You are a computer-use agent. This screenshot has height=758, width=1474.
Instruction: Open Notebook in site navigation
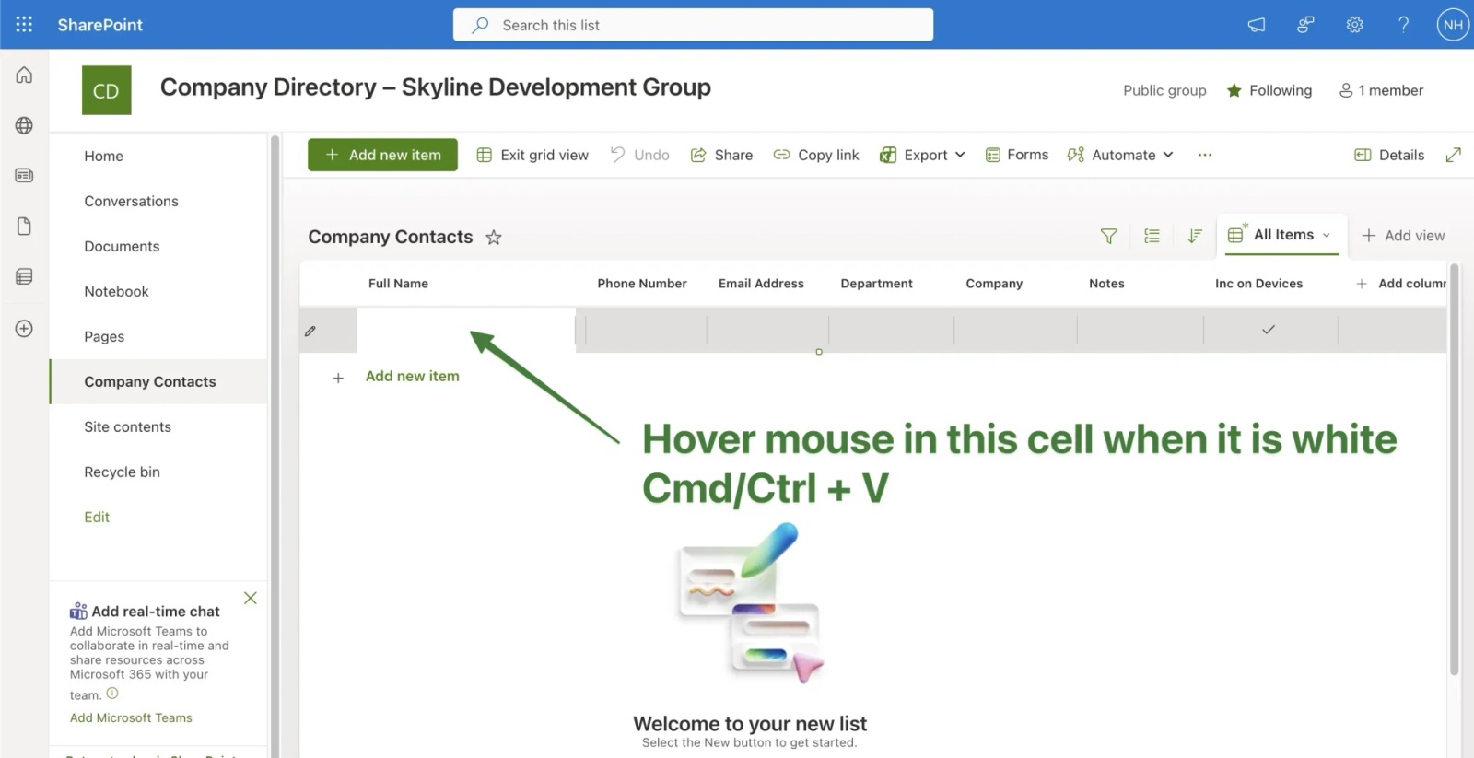point(116,291)
